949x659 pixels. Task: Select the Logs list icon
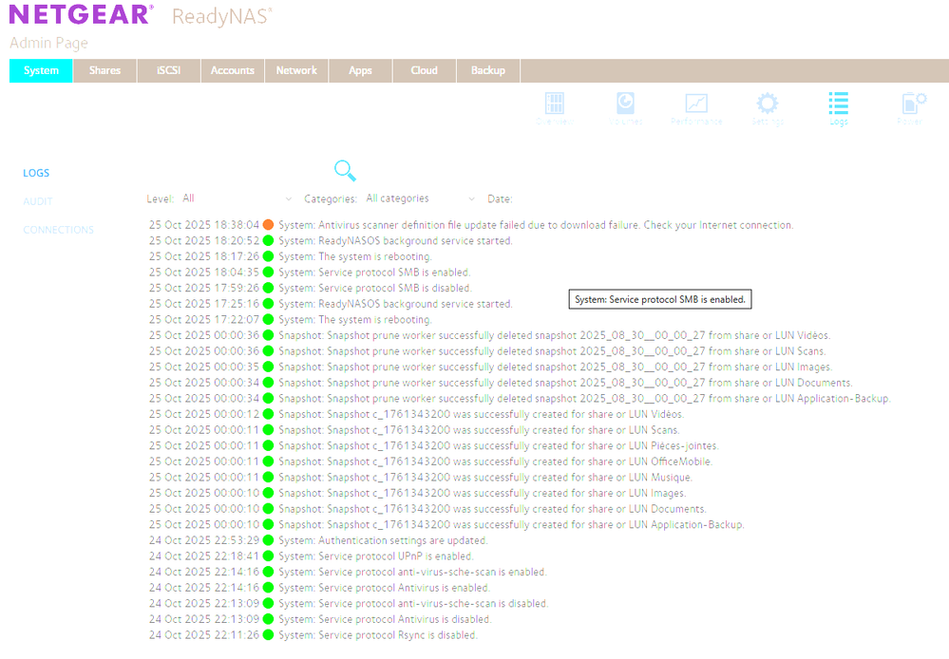(838, 104)
